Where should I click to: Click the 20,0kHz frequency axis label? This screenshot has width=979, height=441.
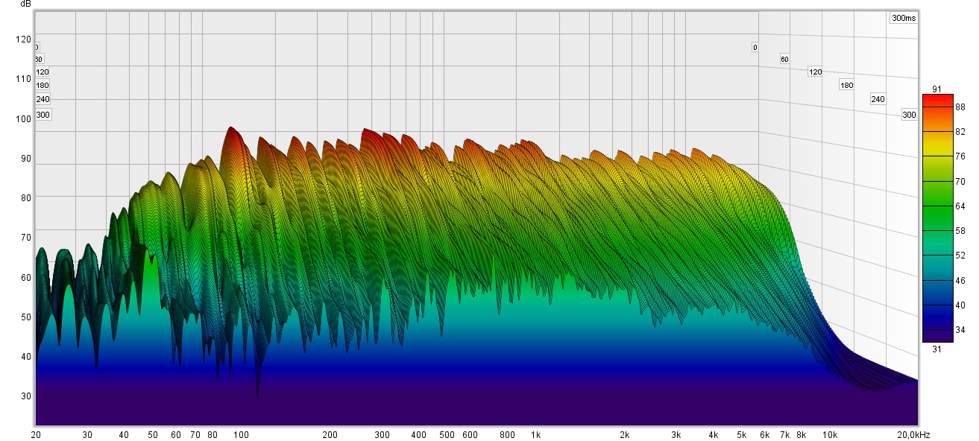pyautogui.click(x=914, y=434)
